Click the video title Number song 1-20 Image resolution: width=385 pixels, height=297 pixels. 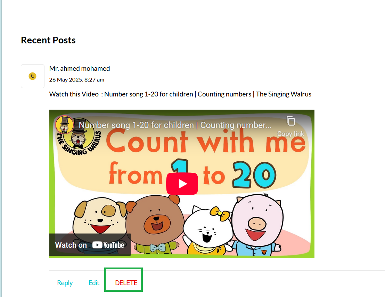175,125
